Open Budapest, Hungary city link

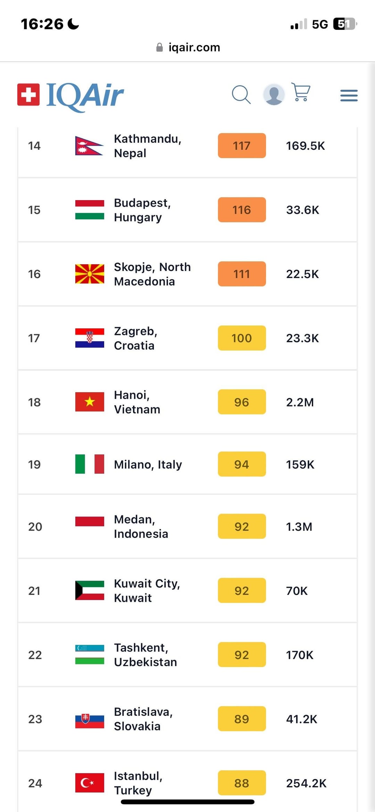[x=142, y=210]
